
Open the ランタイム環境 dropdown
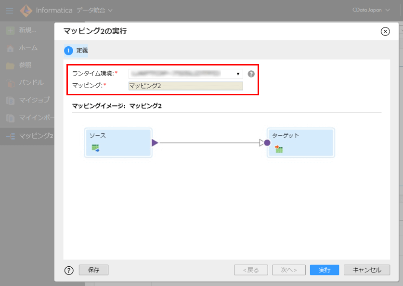click(x=185, y=74)
